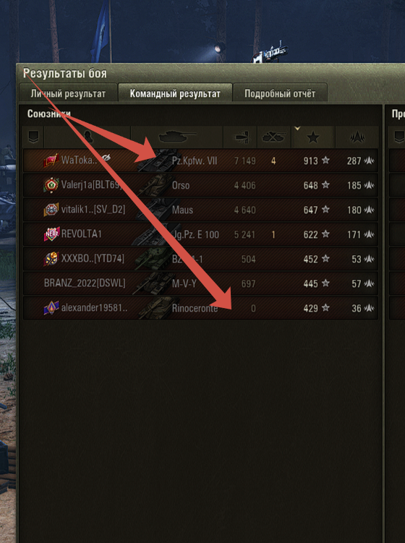Sort by damage dealt shell icon
405x543 pixels.
coord(240,137)
